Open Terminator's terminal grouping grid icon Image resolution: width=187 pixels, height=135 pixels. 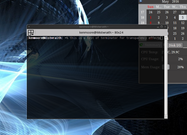click(31, 33)
